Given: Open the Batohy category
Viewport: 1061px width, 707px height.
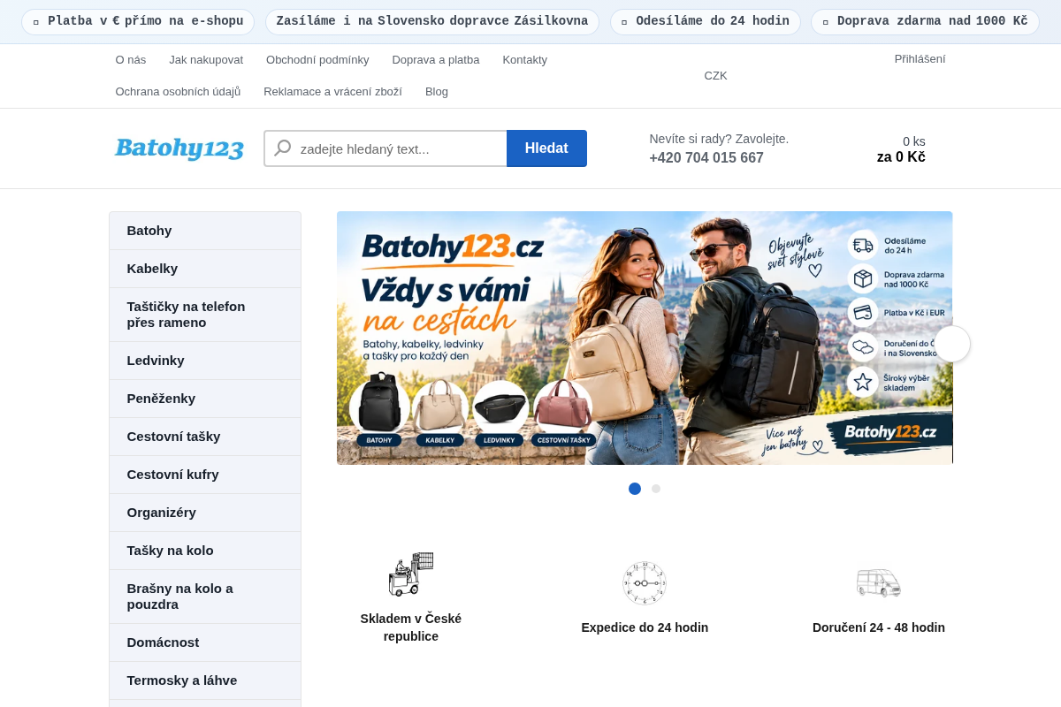Looking at the screenshot, I should pos(205,231).
